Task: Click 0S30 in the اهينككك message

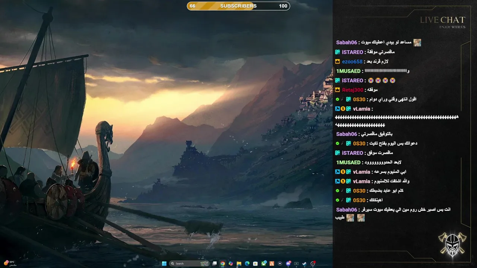Action: pyautogui.click(x=359, y=200)
